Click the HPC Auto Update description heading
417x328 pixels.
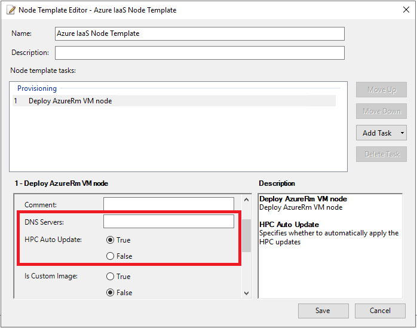pyautogui.click(x=289, y=225)
